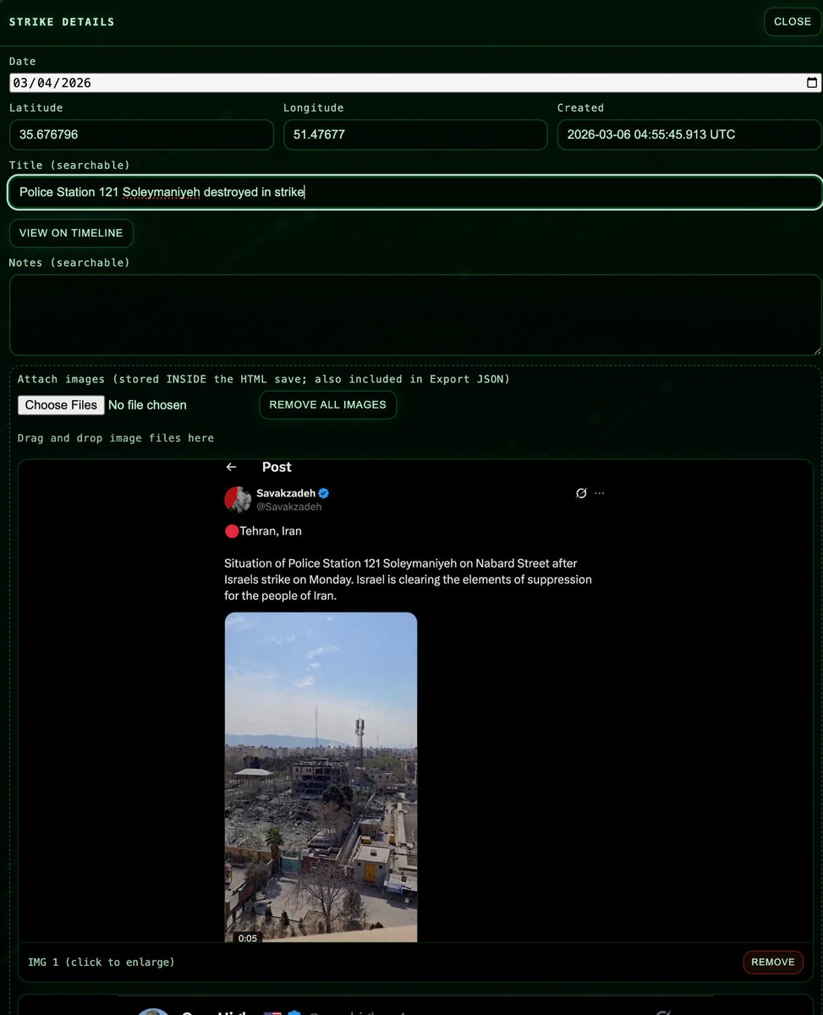The image size is (823, 1015).
Task: Click the second attached post image below
Action: [x=411, y=1009]
